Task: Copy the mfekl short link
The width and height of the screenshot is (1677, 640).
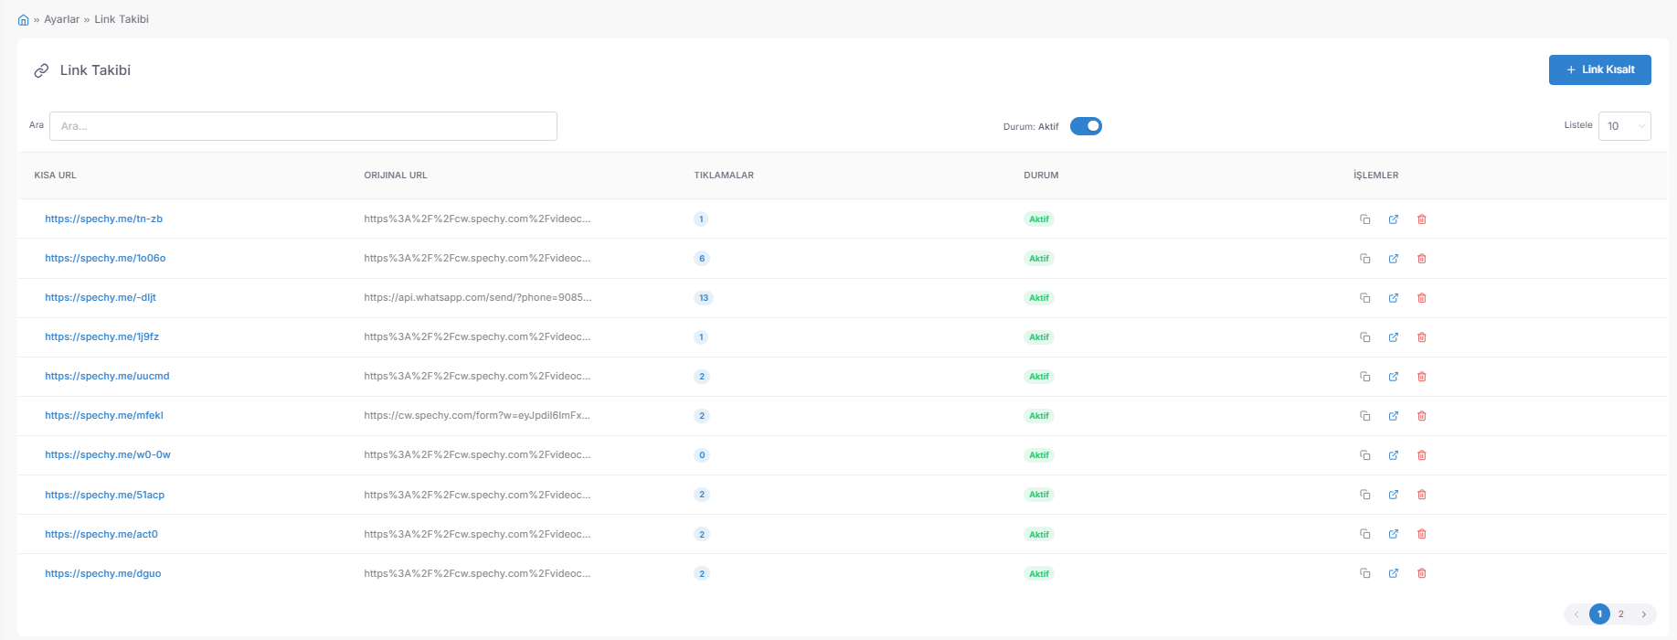Action: tap(1365, 416)
